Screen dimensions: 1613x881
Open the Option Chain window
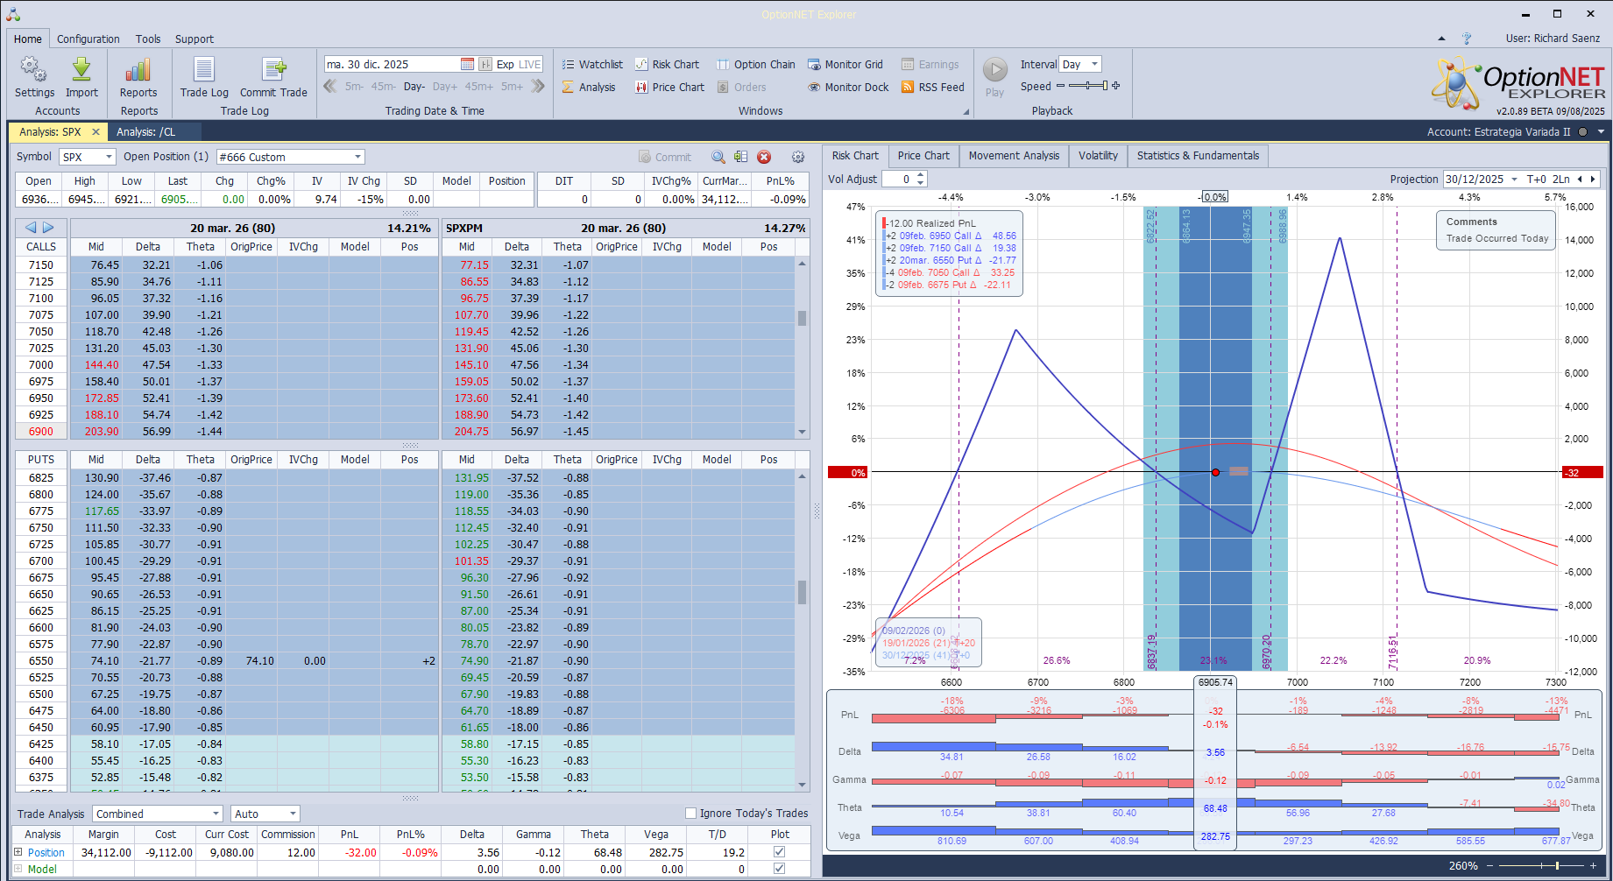[x=756, y=65]
